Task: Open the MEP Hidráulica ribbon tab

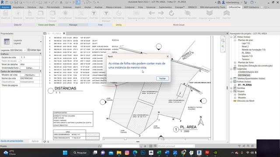Action: click(x=251, y=7)
